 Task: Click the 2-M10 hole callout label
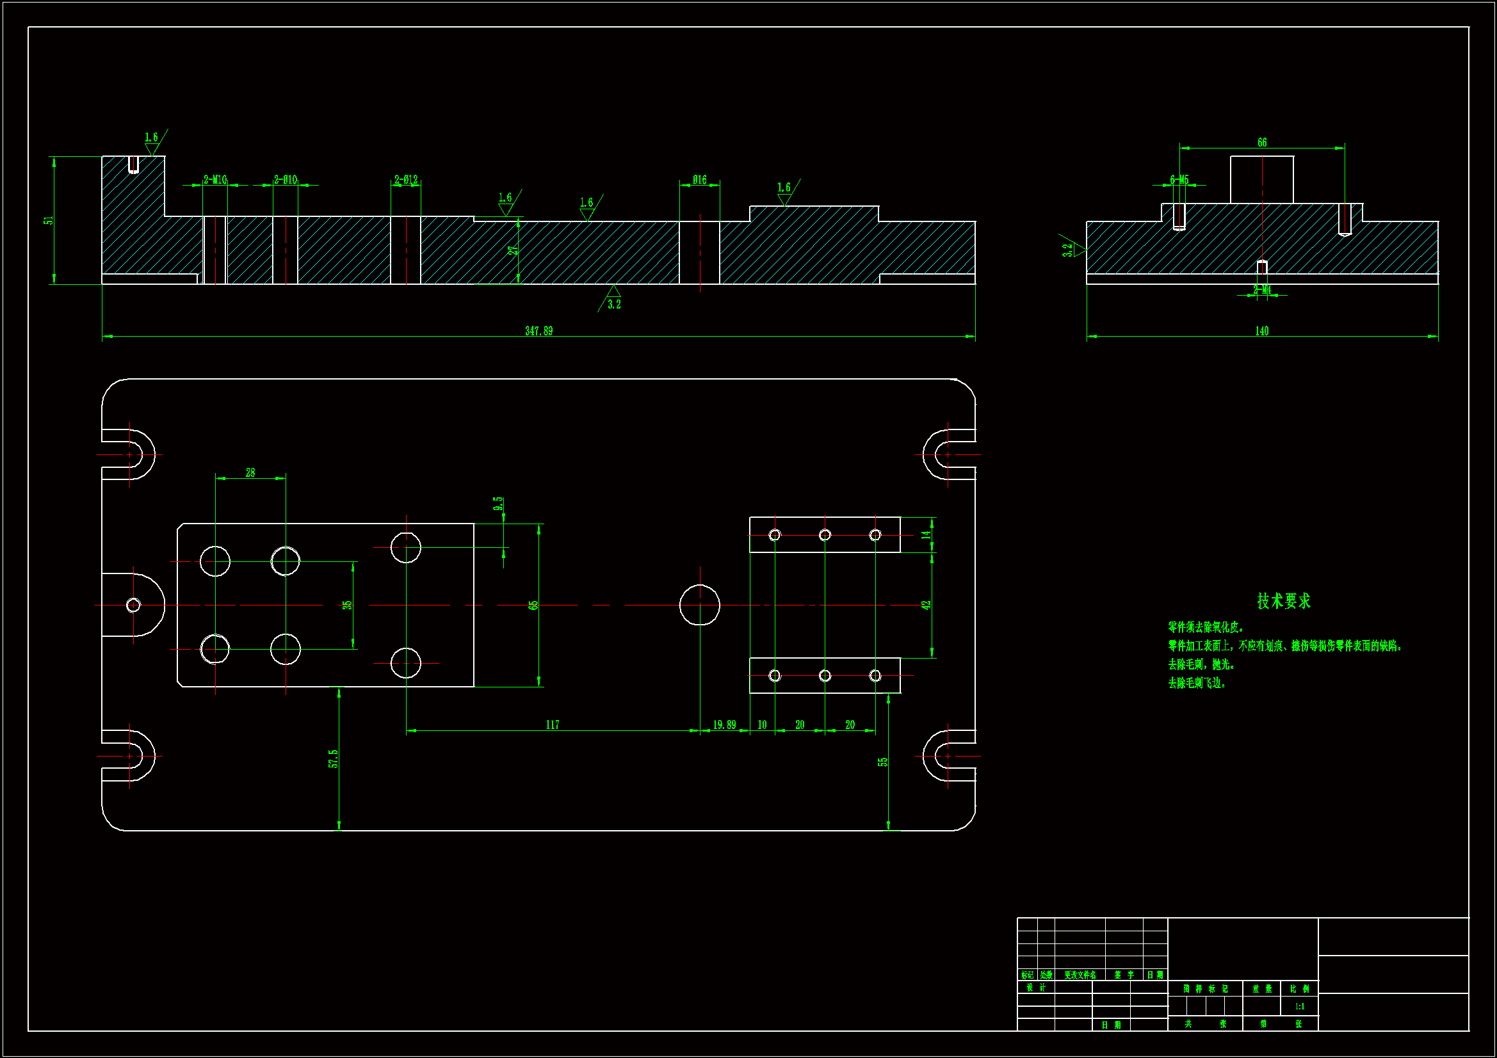click(214, 180)
